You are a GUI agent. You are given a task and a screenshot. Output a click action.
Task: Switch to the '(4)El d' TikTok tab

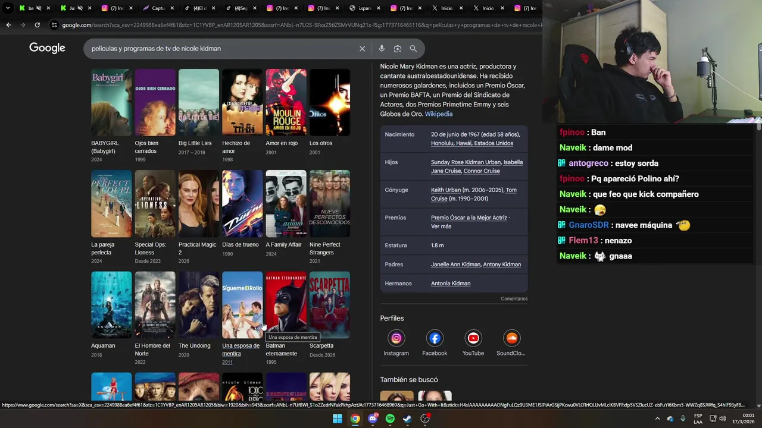click(x=199, y=8)
